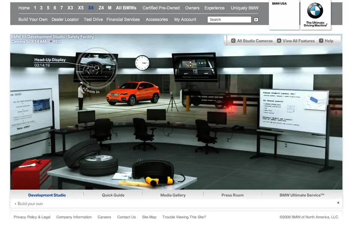353x225 pixels.
Task: Open the 7 Series menu
Action: [x=61, y=8]
